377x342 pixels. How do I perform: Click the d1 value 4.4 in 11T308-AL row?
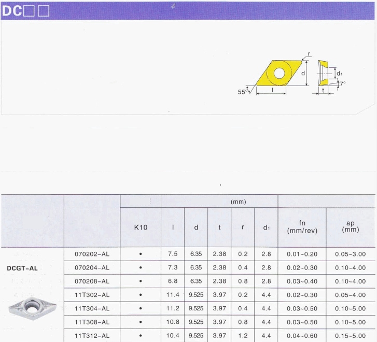(x=266, y=322)
